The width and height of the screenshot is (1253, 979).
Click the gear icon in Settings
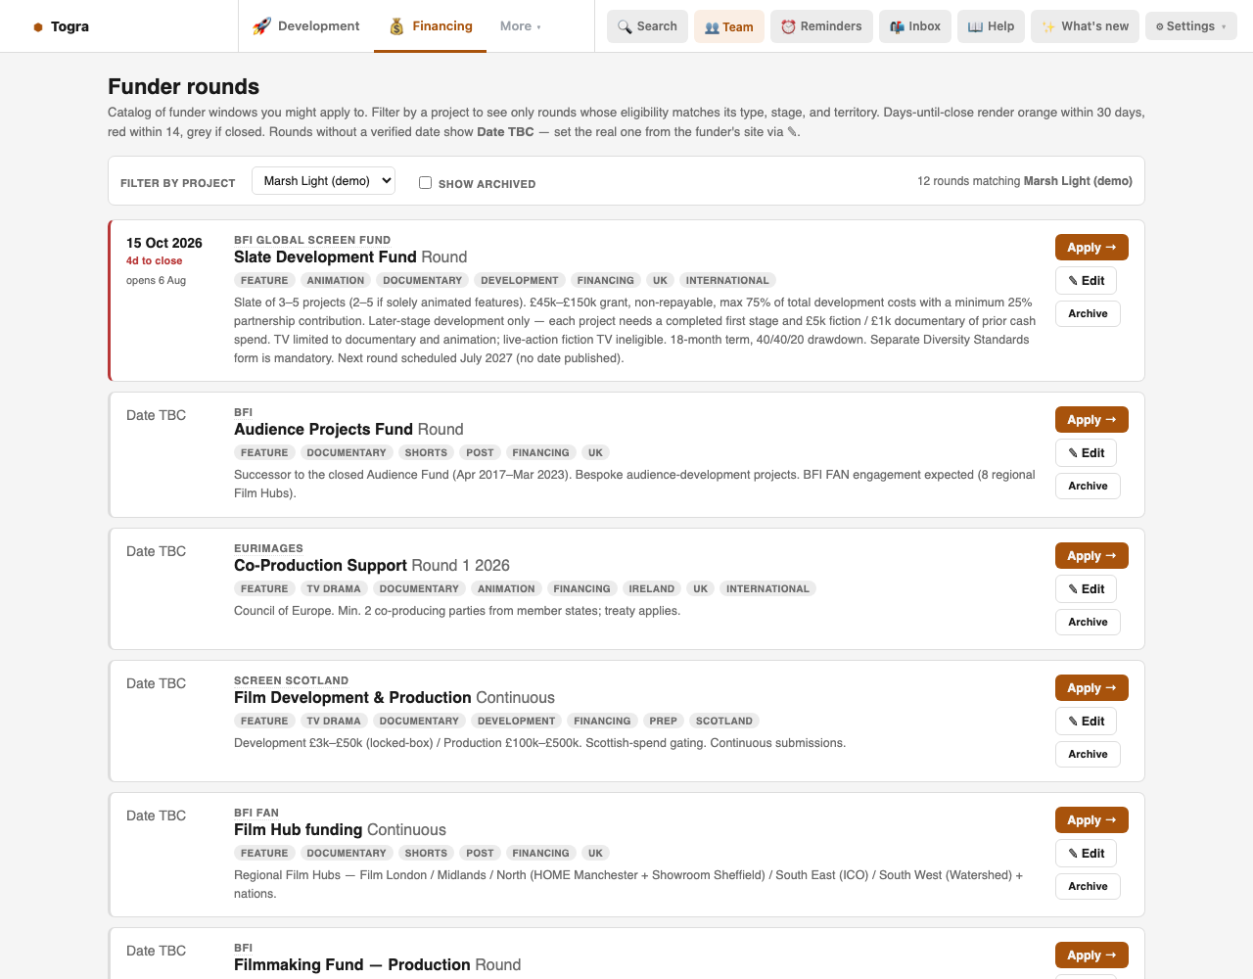(1159, 26)
